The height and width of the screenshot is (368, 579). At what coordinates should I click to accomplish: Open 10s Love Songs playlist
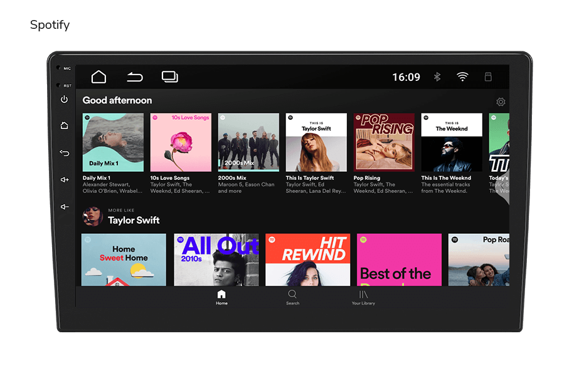coord(181,142)
